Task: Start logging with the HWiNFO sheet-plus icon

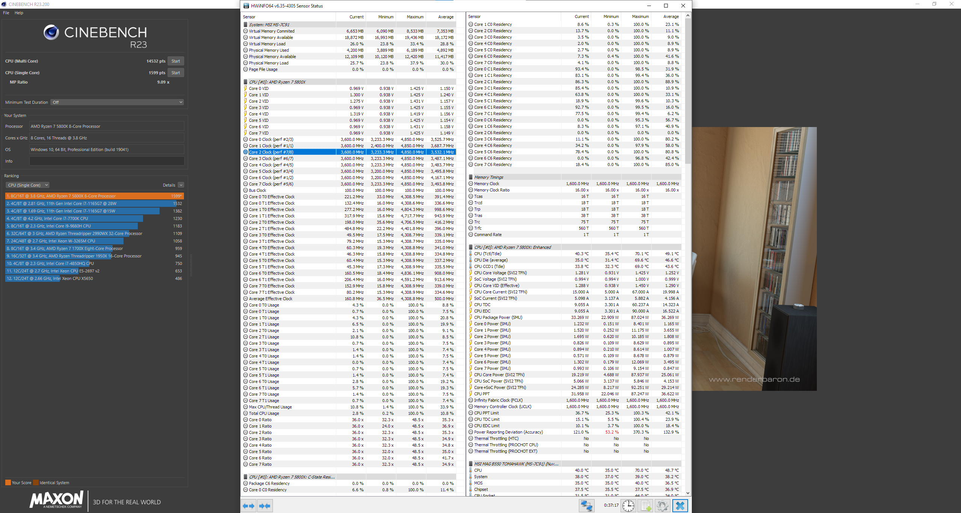Action: pos(646,506)
